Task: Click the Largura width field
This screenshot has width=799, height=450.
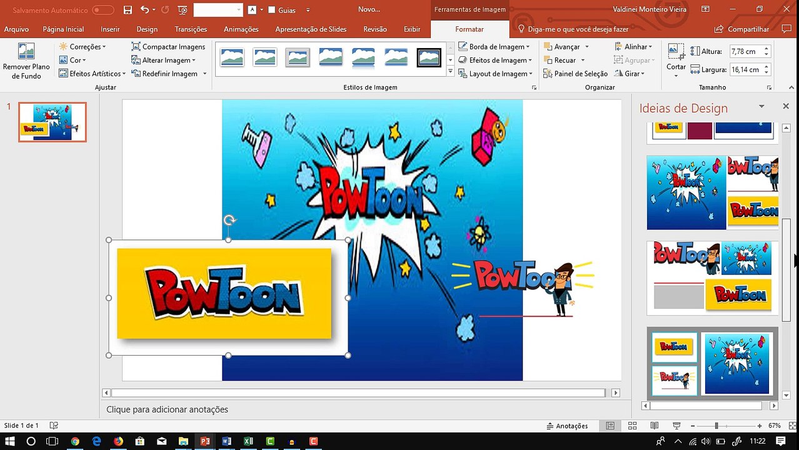Action: pos(745,69)
